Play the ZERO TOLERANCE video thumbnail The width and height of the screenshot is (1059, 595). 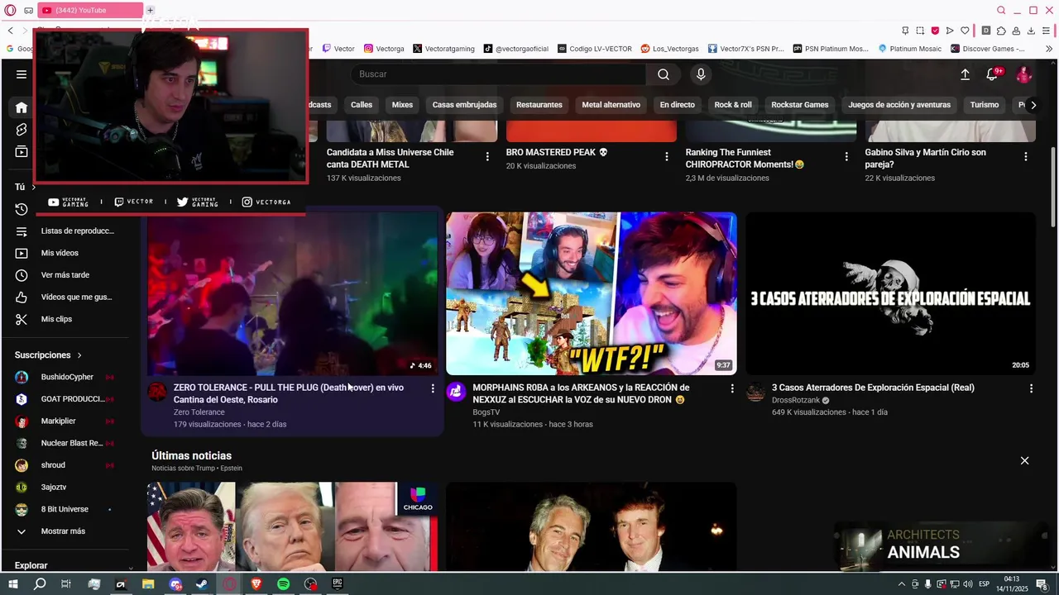[x=293, y=293]
